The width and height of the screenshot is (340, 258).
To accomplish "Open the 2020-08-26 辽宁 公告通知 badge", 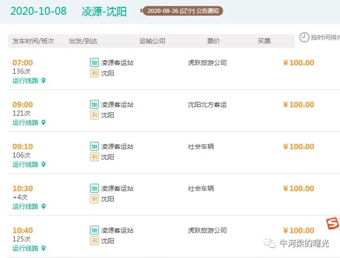I will click(x=183, y=11).
